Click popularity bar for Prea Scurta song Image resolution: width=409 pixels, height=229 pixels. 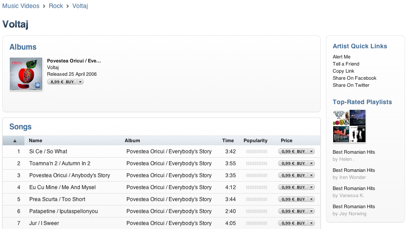coord(256,199)
